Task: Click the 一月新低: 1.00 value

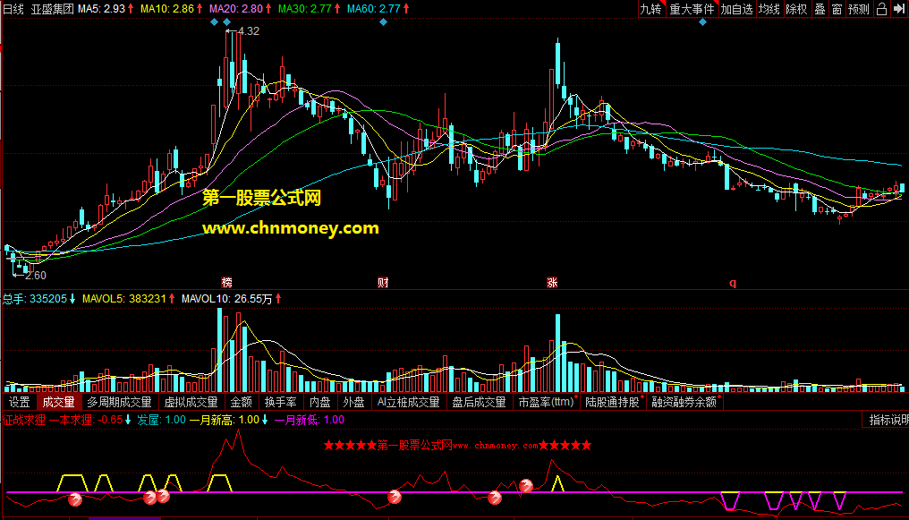Action: pos(310,420)
